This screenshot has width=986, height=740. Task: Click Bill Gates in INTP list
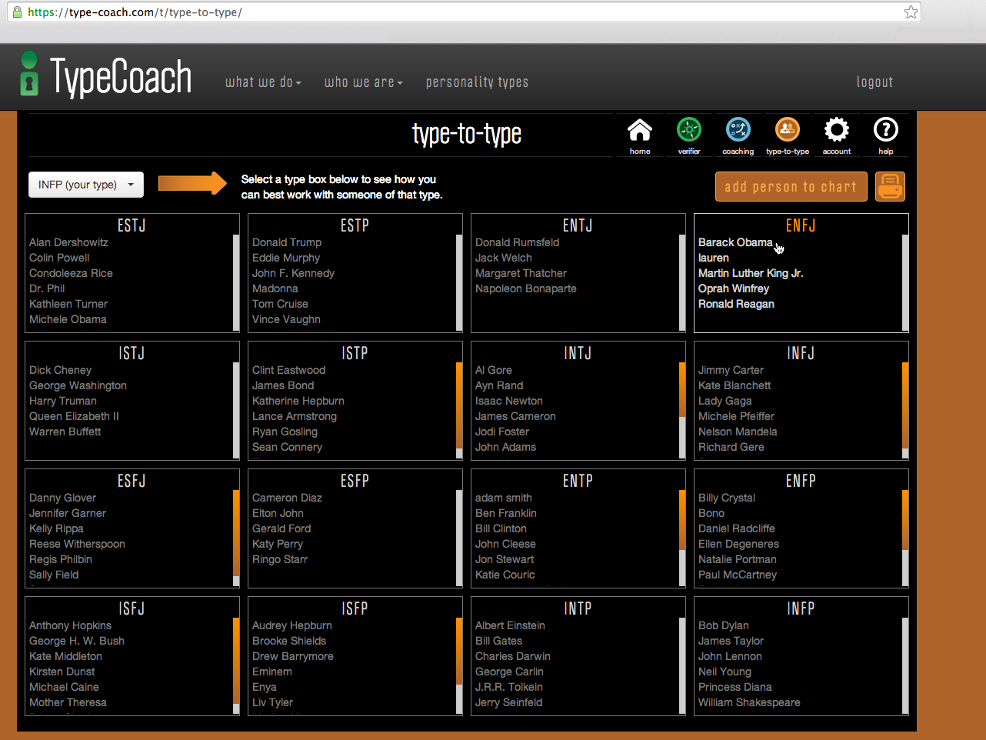pos(498,641)
